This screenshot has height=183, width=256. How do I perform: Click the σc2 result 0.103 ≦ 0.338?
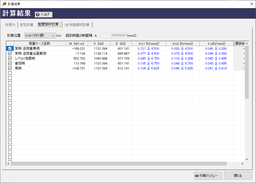click(182, 58)
